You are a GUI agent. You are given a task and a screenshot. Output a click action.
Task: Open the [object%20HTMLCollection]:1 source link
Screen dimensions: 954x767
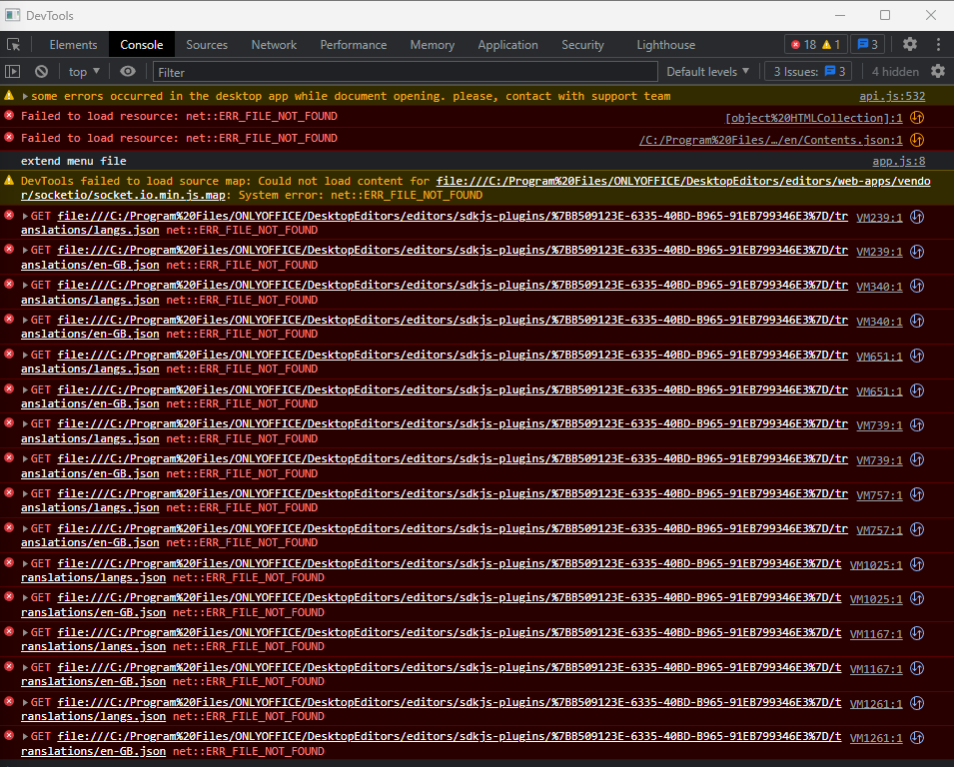click(x=814, y=118)
